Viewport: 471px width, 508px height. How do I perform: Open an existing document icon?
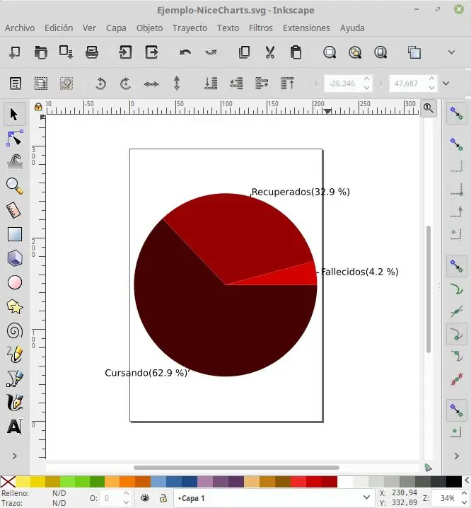(40, 52)
